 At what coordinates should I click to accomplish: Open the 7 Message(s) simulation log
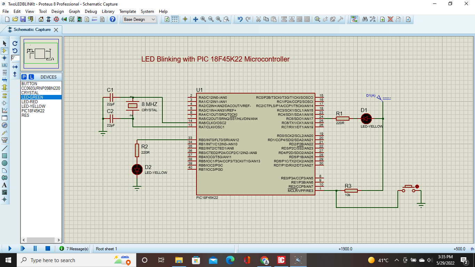pyautogui.click(x=74, y=249)
